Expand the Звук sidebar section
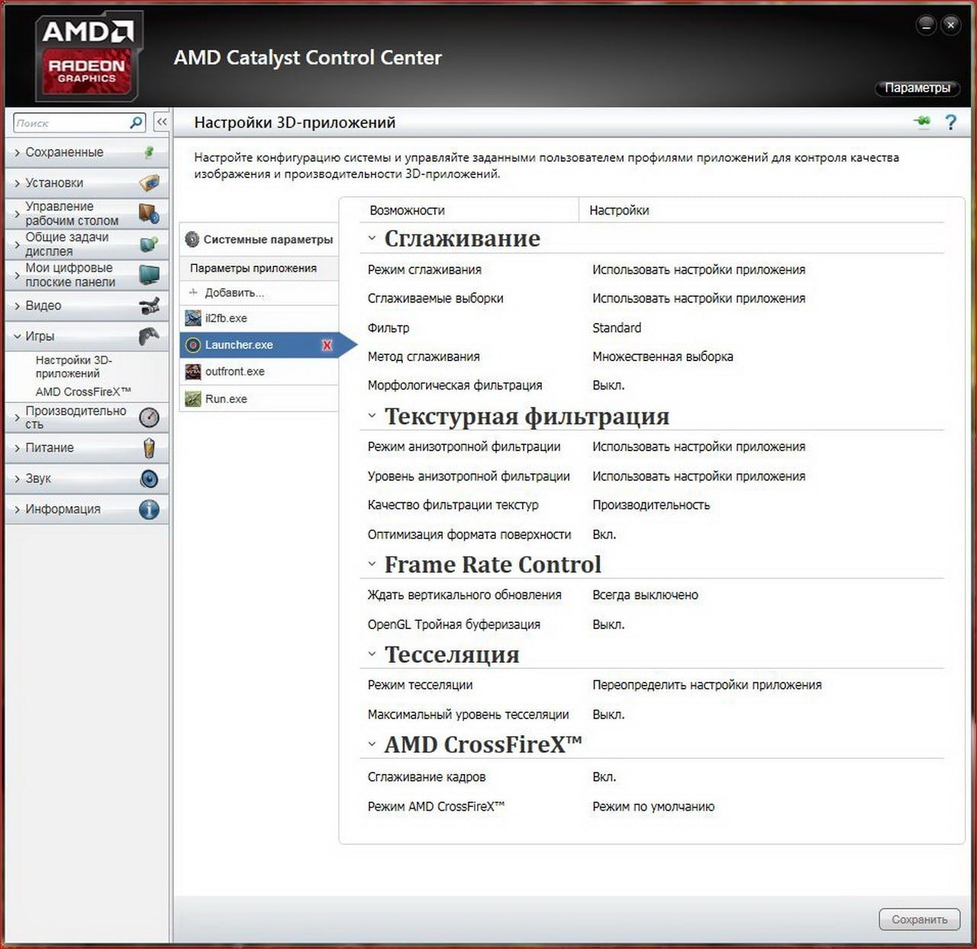 point(17,479)
